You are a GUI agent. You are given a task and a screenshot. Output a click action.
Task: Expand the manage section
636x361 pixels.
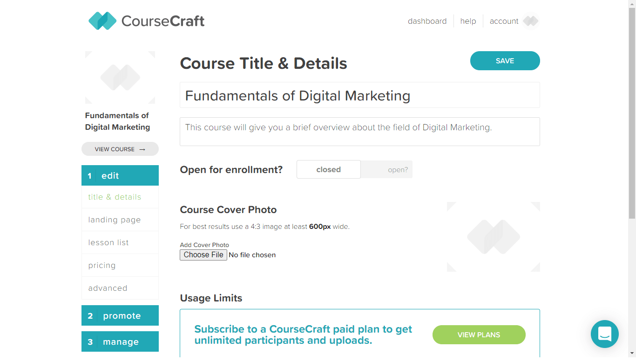(120, 342)
